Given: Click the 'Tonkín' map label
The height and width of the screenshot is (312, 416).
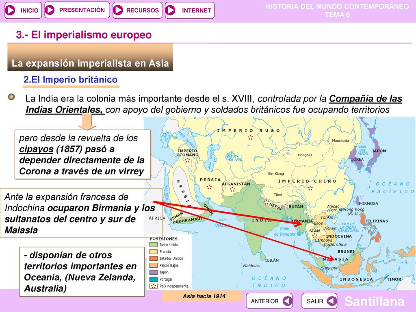Looking at the screenshot, I should 327,217.
